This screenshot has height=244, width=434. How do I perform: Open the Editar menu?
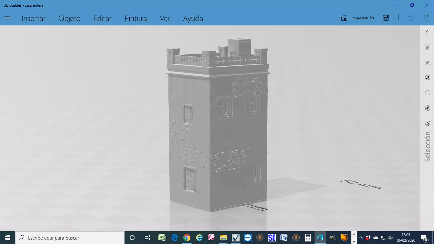tap(102, 18)
